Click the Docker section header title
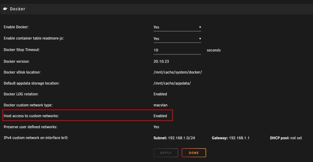The image size is (313, 162). click(18, 9)
